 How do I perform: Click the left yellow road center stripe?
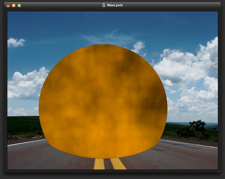[99, 164]
